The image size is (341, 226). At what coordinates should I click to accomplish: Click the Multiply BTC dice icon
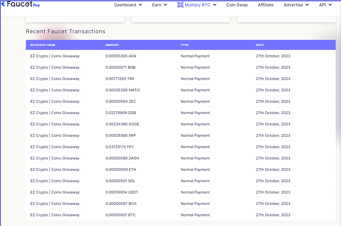coord(180,5)
